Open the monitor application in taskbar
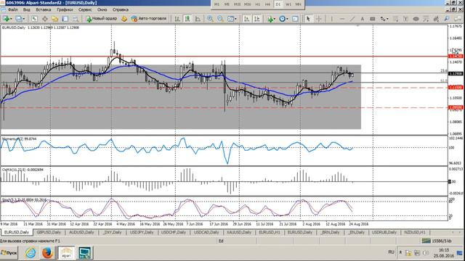This screenshot has height=261, width=465. (85, 253)
